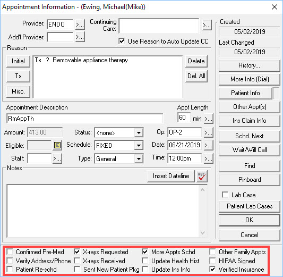Open the Op operatory search button
The image size is (283, 277).
(209, 132)
